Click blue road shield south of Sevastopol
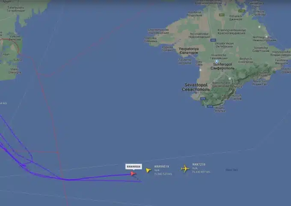Image resolution: width=291 pixels, height=206 pixels. [x=203, y=99]
